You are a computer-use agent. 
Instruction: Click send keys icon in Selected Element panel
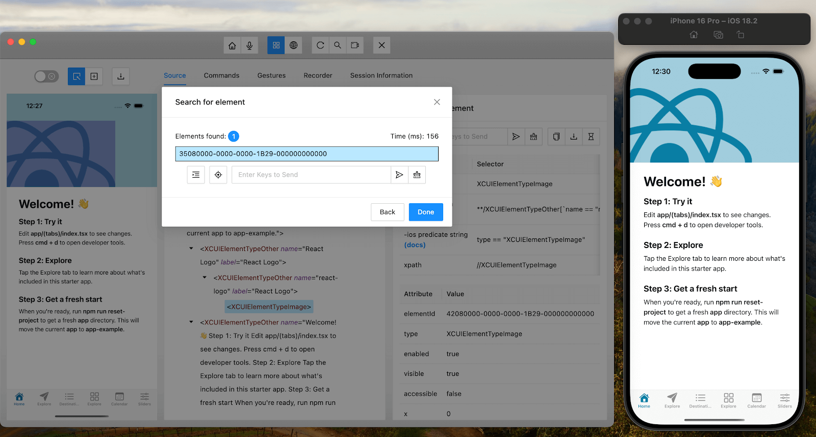click(516, 136)
